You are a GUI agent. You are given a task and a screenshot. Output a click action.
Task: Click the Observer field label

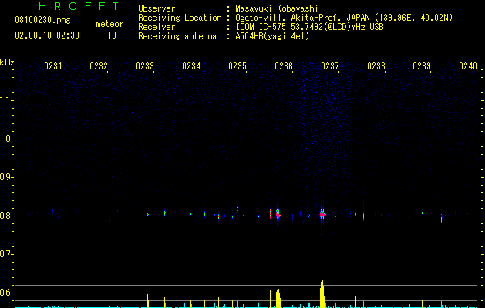pyautogui.click(x=157, y=8)
